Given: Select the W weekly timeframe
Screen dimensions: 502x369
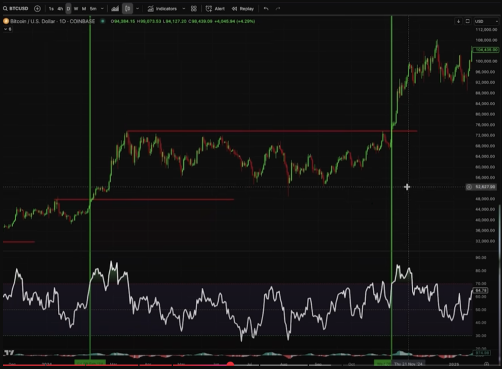Looking at the screenshot, I should pyautogui.click(x=76, y=9).
